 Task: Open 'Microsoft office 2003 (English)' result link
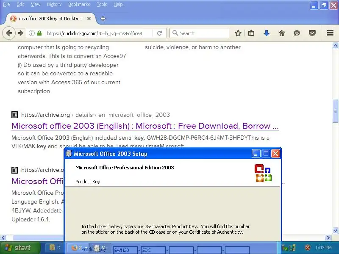[145, 126]
